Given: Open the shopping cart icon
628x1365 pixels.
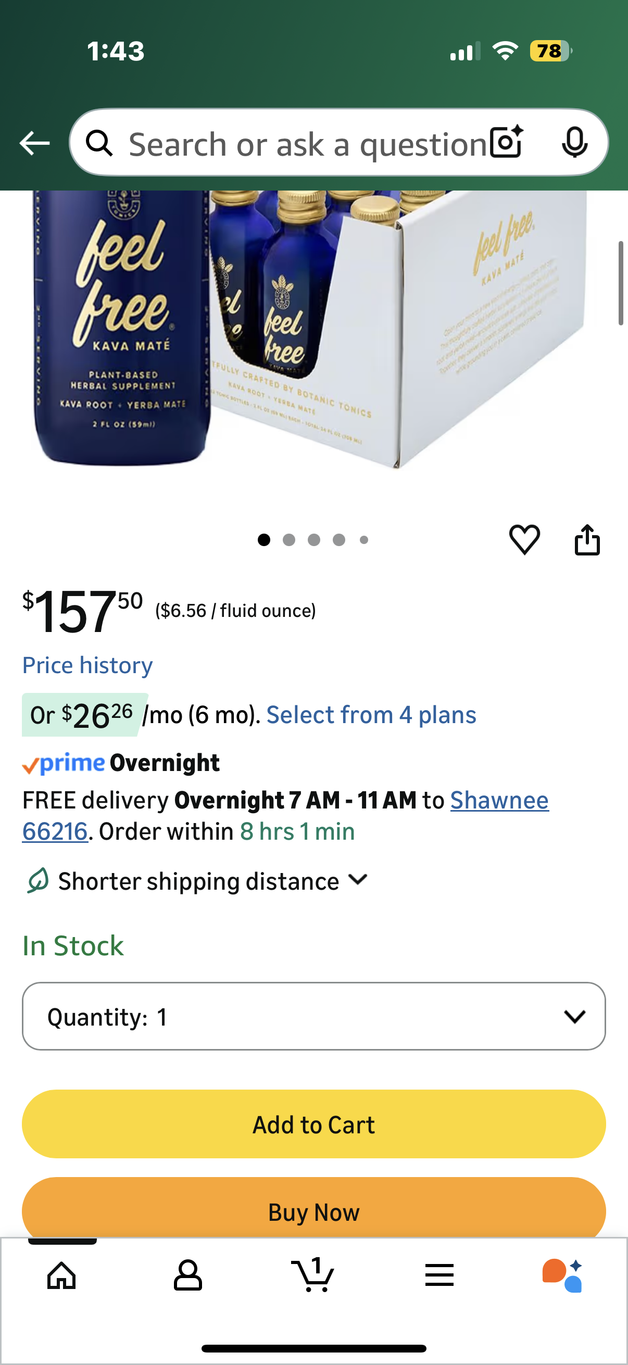Looking at the screenshot, I should coord(312,1274).
